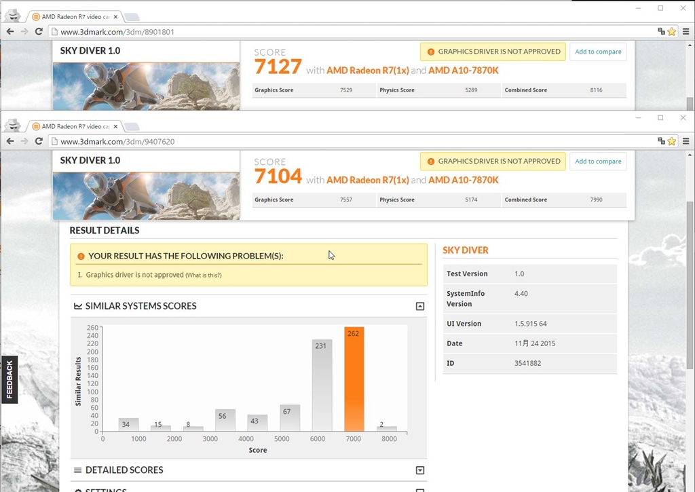The image size is (695, 492).
Task: Bookmark the 8901801 page with star icon
Action: click(x=672, y=31)
